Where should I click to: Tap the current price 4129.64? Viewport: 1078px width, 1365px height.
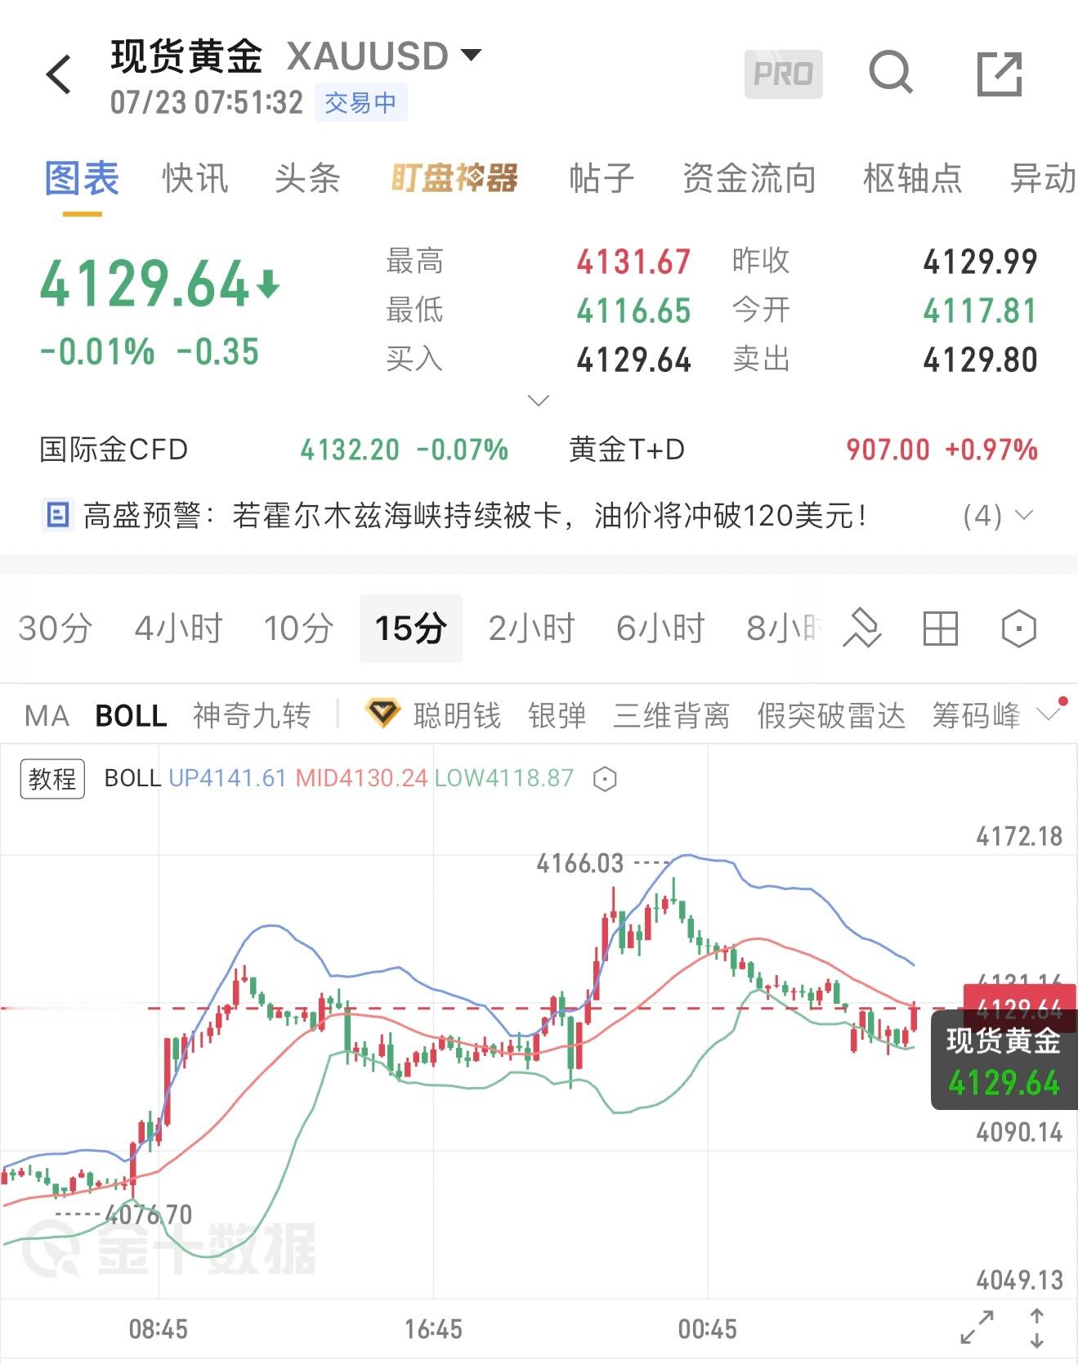pos(145,284)
